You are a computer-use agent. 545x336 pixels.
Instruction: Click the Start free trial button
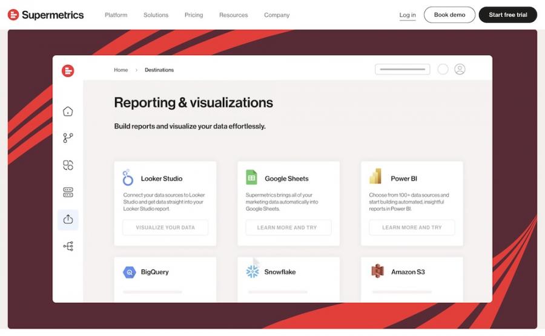point(508,15)
